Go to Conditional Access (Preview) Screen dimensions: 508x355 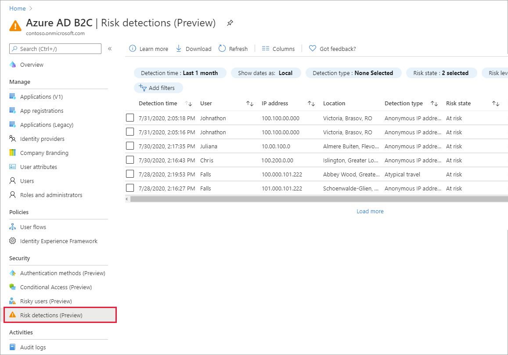(56, 287)
